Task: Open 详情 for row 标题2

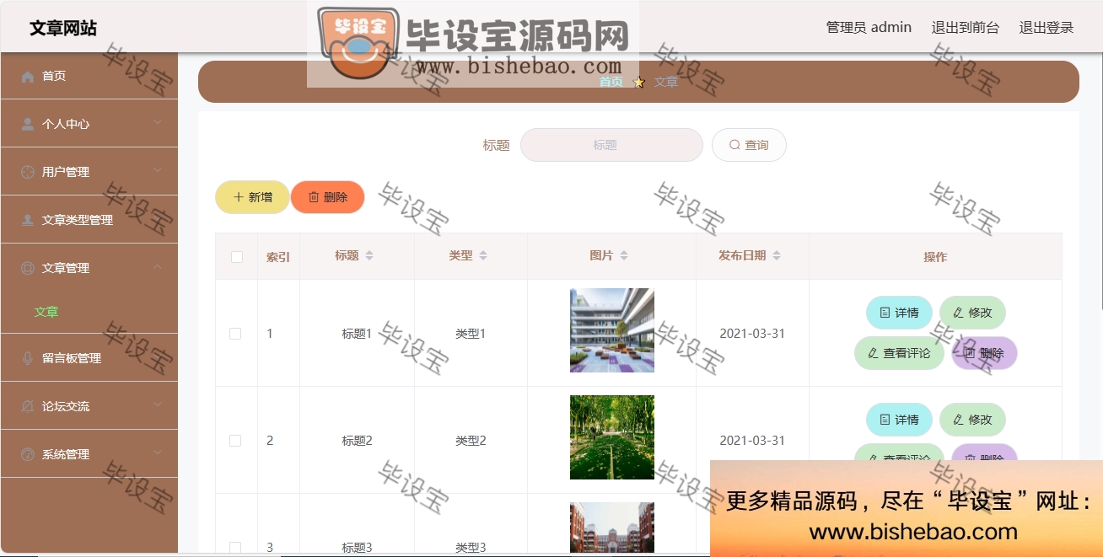Action: [899, 420]
